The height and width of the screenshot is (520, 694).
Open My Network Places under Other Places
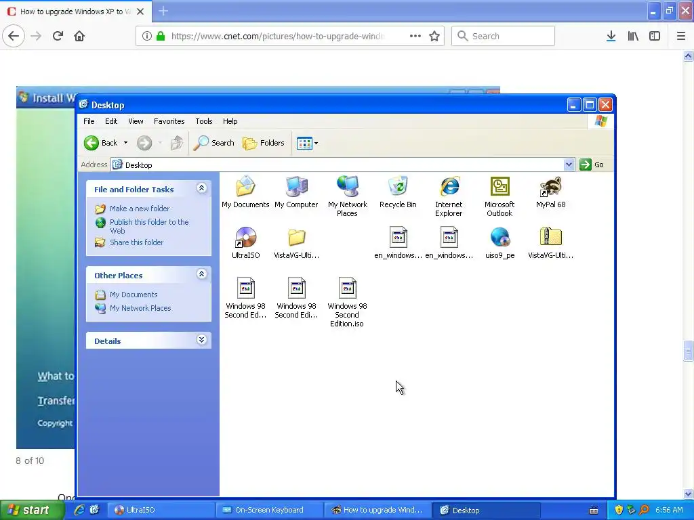140,308
